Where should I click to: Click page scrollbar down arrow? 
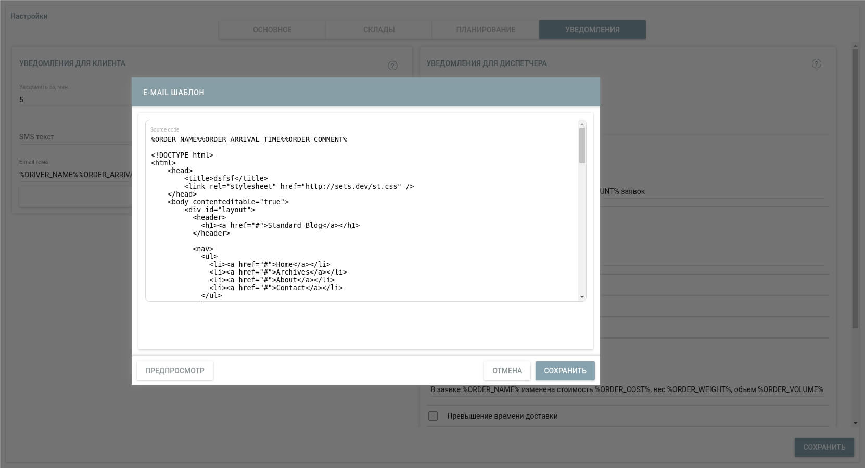[855, 423]
